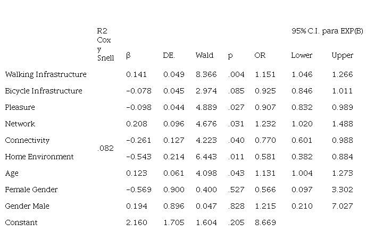Click the OR column header
Viewport: 375px width, 232px height.
(260, 55)
